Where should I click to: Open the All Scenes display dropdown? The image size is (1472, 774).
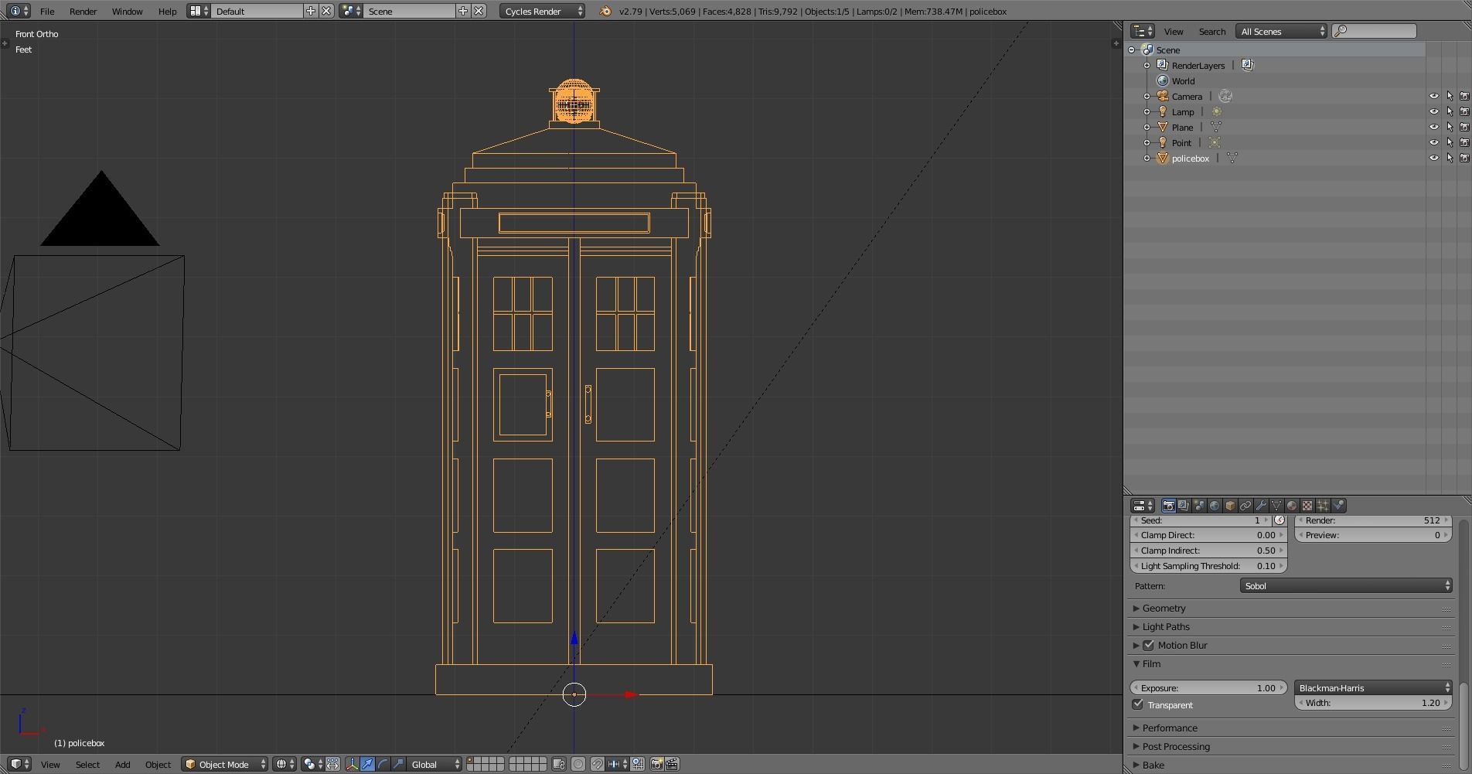pos(1281,31)
